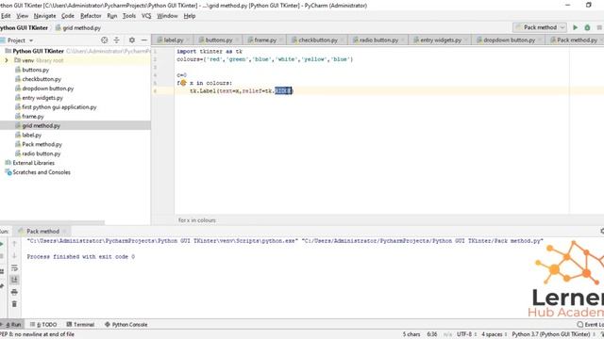604x339 pixels.
Task: Select label.py in project tree
Action: (31, 135)
